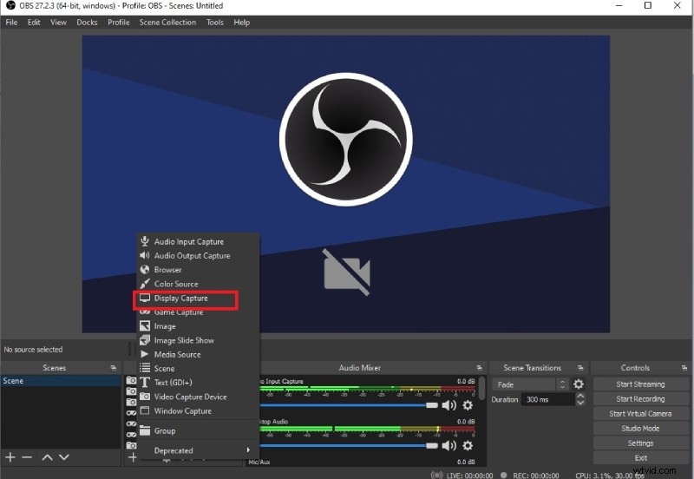Click the Input Capture volume slider handle
This screenshot has width=694, height=479.
click(431, 405)
